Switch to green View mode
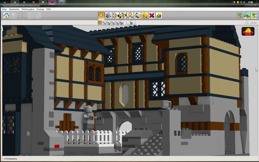This screenshot has height=162, width=259. [247, 16]
